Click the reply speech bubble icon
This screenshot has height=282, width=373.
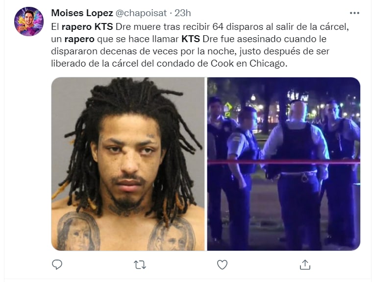[x=57, y=264]
